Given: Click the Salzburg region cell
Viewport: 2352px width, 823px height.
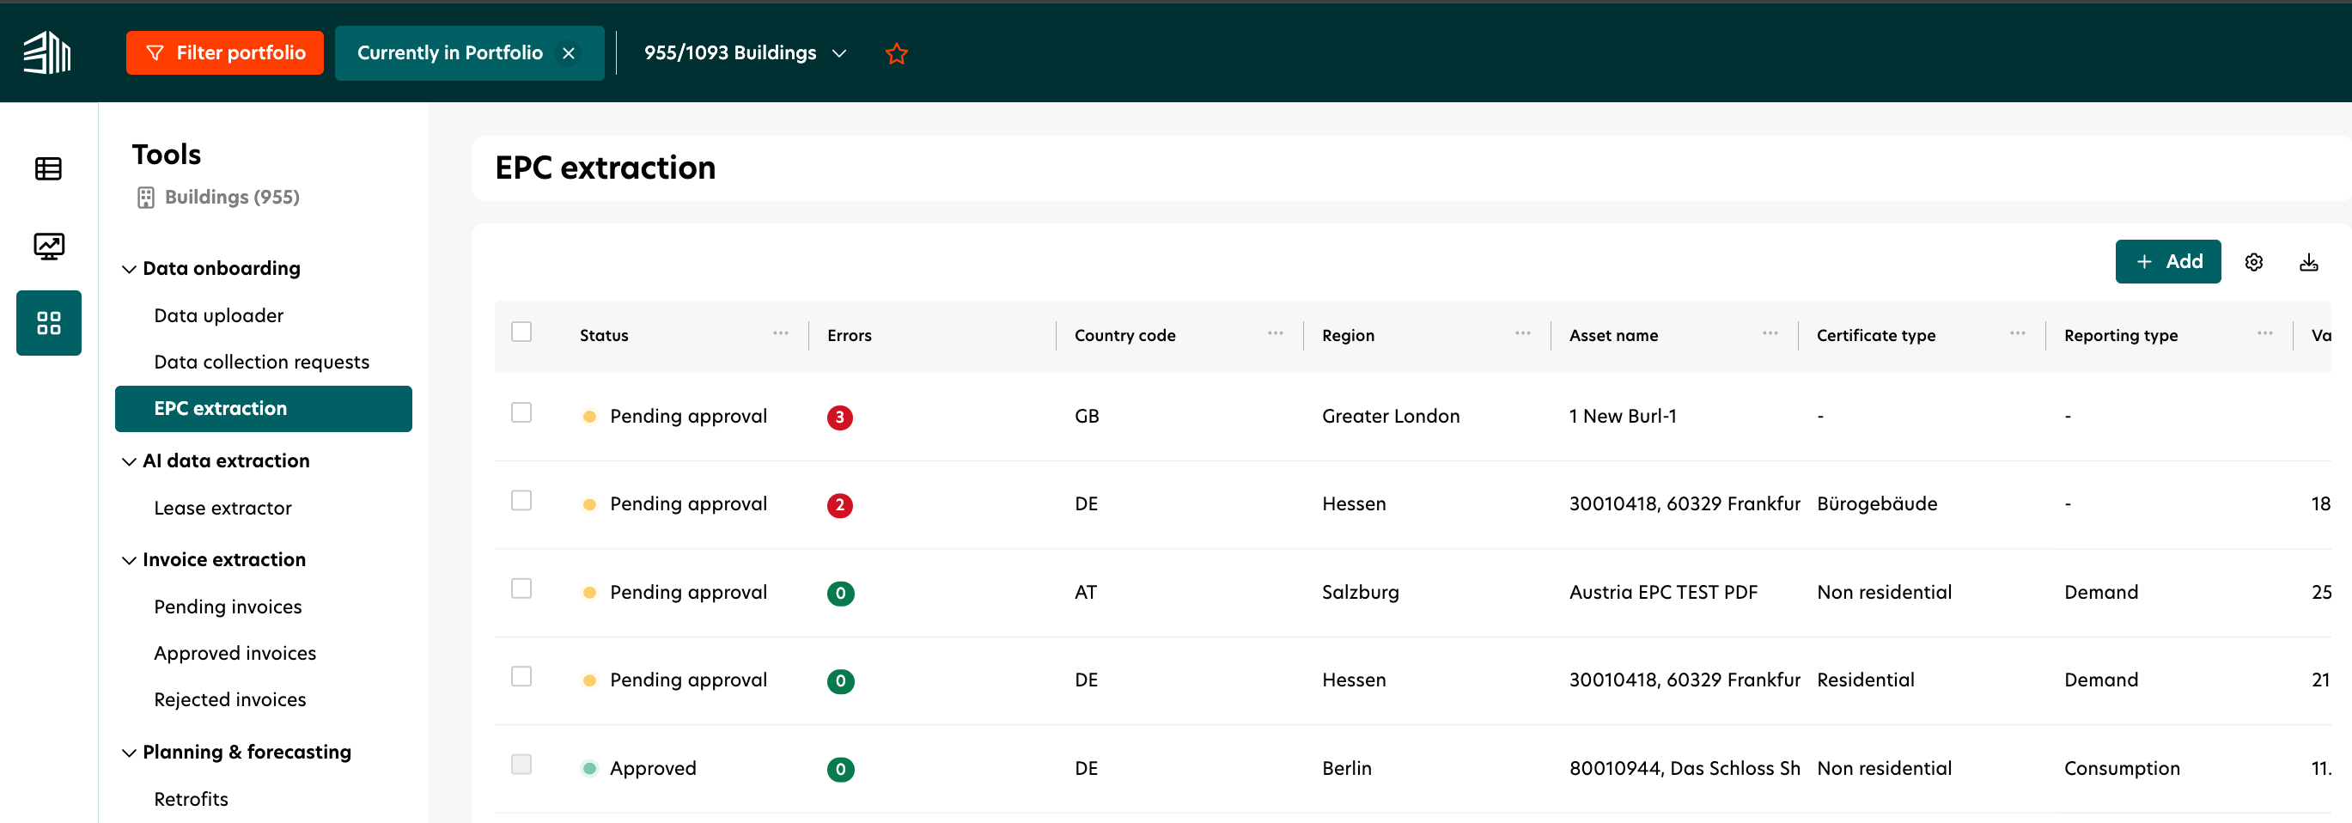Looking at the screenshot, I should (x=1361, y=593).
